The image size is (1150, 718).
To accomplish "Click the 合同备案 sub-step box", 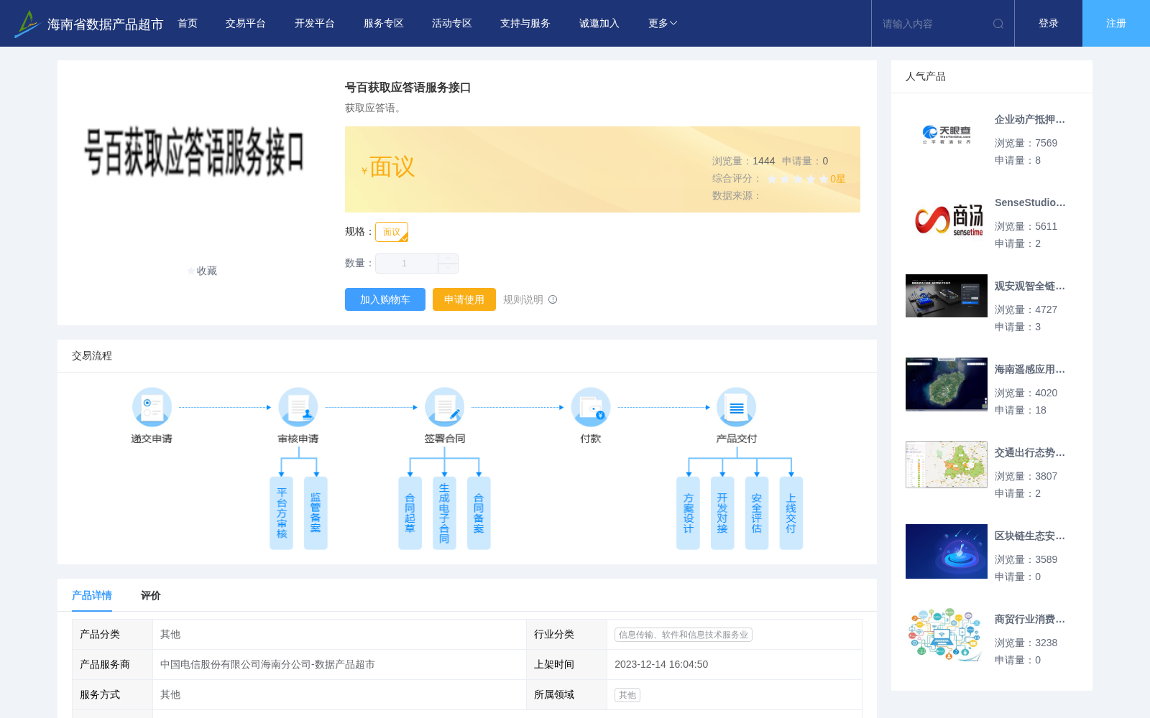I will 479,513.
